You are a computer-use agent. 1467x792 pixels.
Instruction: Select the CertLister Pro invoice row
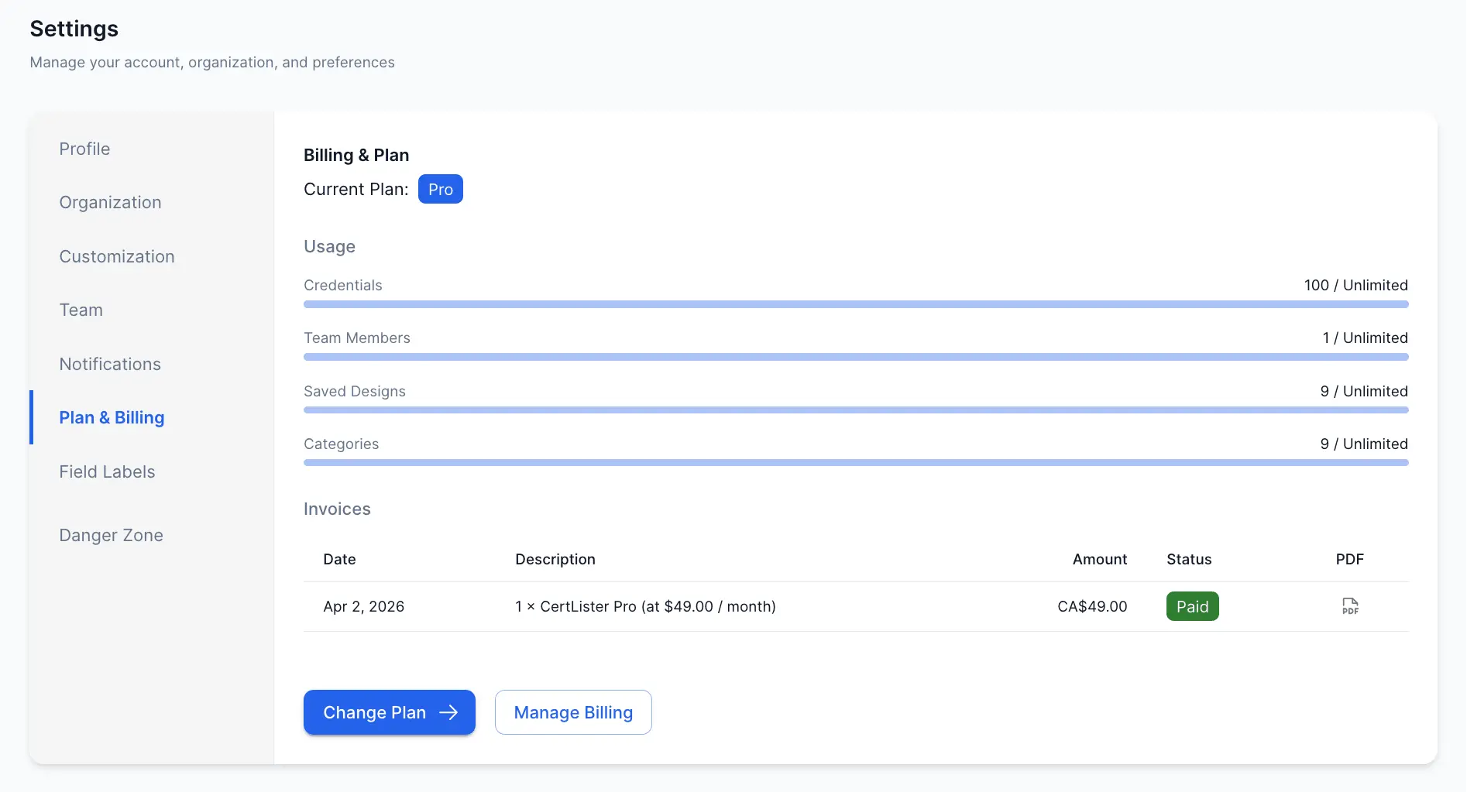click(x=697, y=606)
